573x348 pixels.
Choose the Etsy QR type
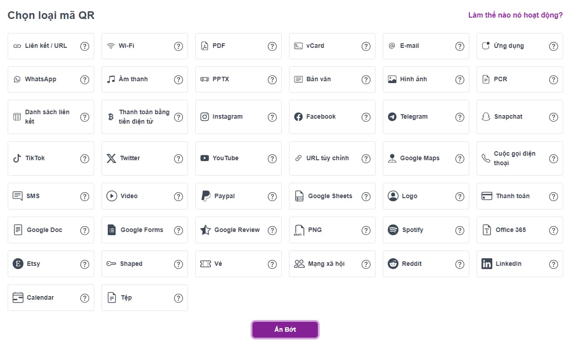tap(51, 264)
